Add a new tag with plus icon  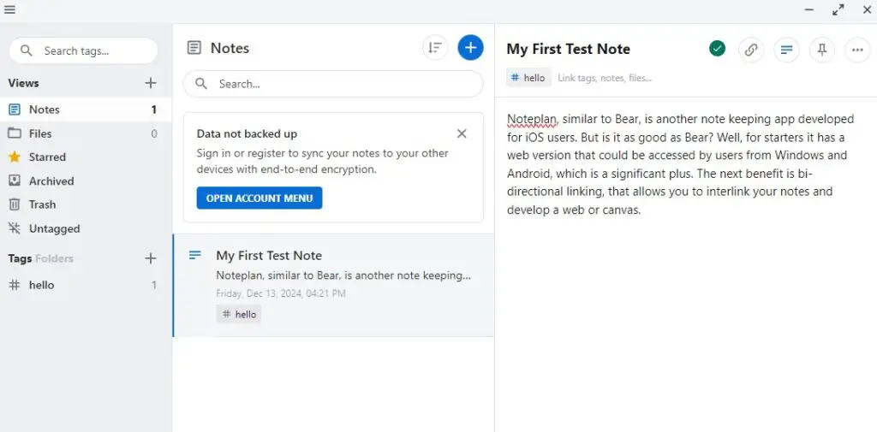(151, 258)
